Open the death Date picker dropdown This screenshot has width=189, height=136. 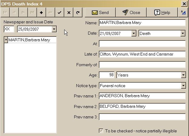[134, 33]
